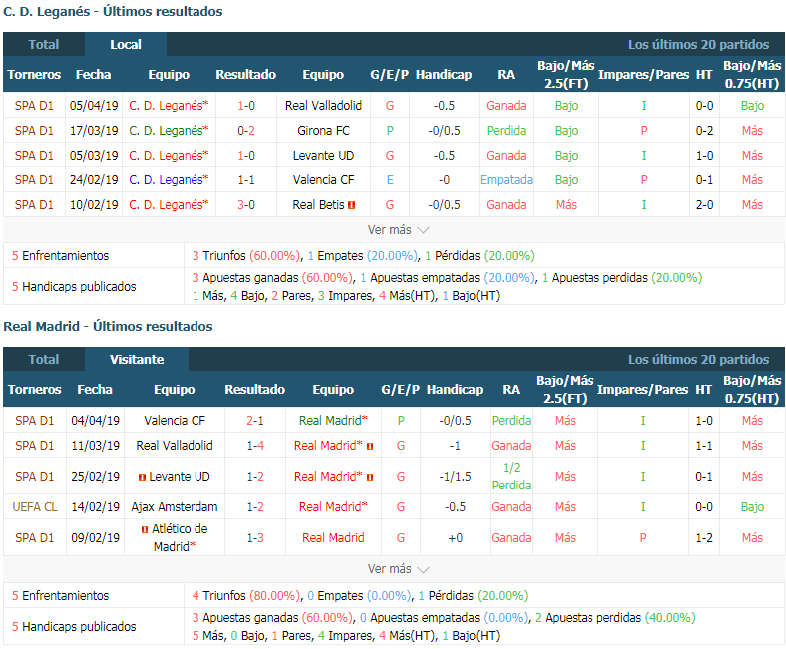Click the date 25/02/19

(x=95, y=477)
